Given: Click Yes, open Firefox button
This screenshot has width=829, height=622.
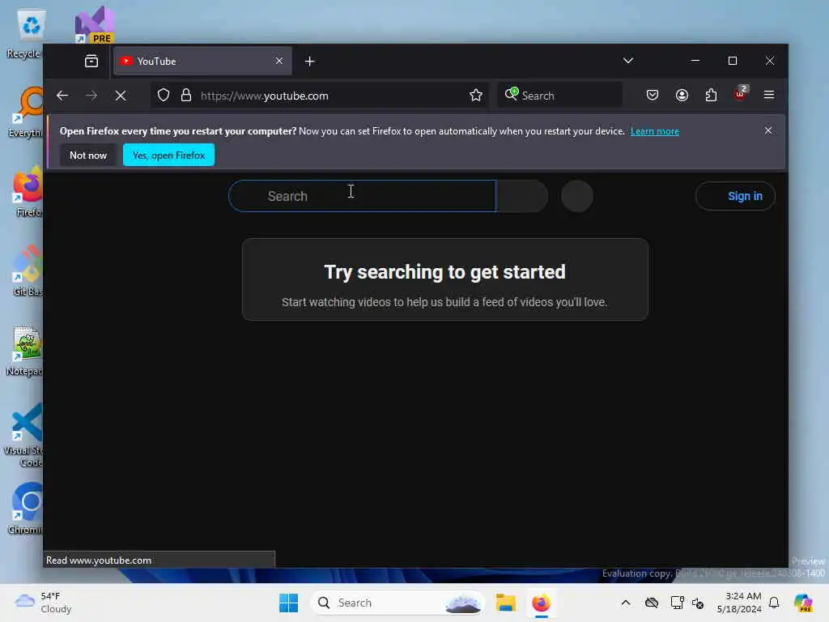Looking at the screenshot, I should point(168,155).
